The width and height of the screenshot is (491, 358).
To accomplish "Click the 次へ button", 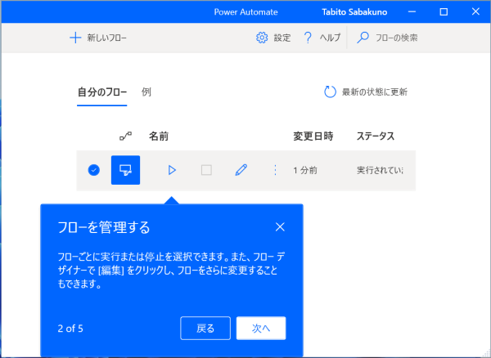I will 261,329.
